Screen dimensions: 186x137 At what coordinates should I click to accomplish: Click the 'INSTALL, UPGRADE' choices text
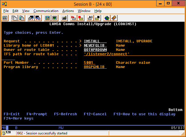134,41
